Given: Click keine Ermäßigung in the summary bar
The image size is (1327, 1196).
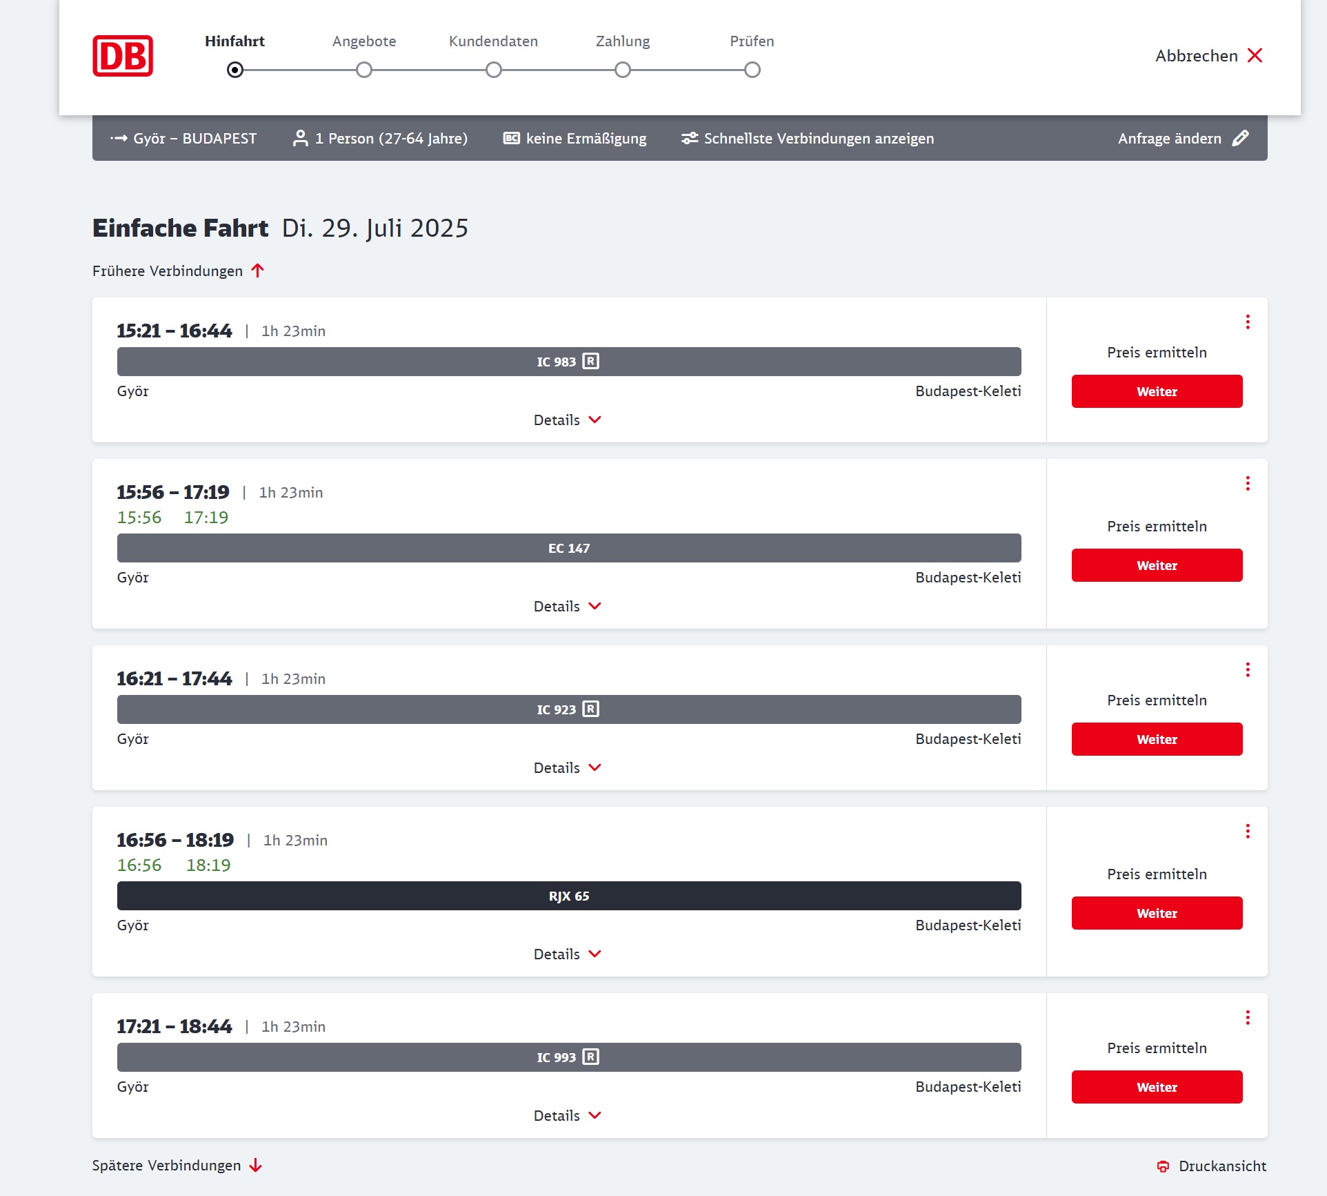Looking at the screenshot, I should (586, 138).
